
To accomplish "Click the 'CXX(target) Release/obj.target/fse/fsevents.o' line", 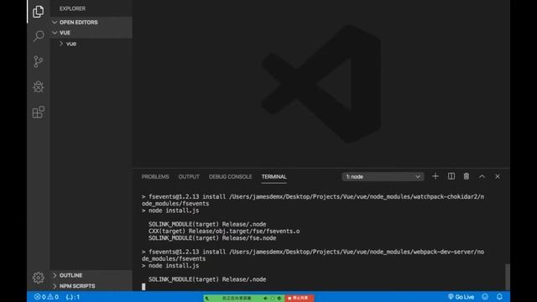I will tap(224, 232).
